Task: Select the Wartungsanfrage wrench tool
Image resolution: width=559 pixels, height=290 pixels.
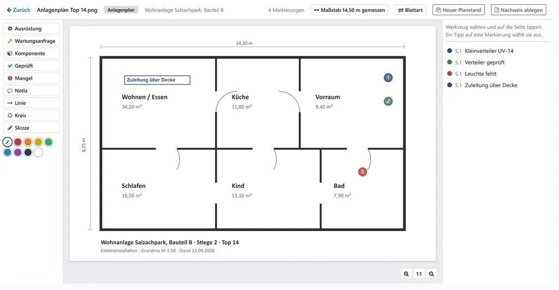Action: [31, 41]
